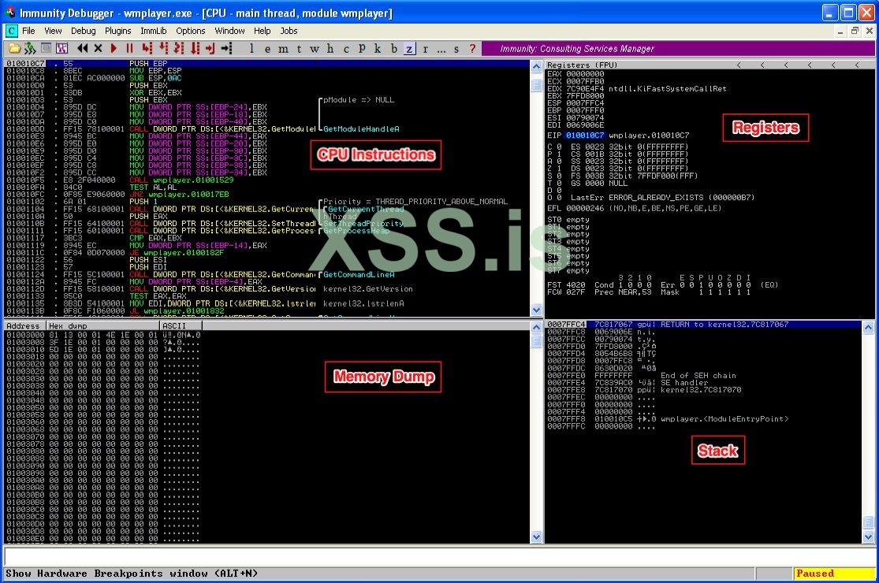Open the Help menu
Image resolution: width=879 pixels, height=583 pixels.
262,31
